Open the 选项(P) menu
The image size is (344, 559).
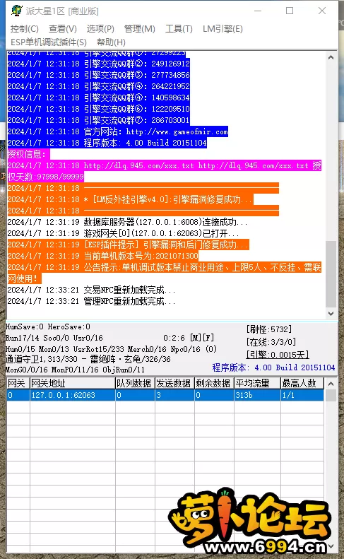(x=100, y=29)
